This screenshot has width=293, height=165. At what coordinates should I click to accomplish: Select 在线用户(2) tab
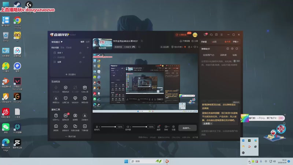click(208, 55)
